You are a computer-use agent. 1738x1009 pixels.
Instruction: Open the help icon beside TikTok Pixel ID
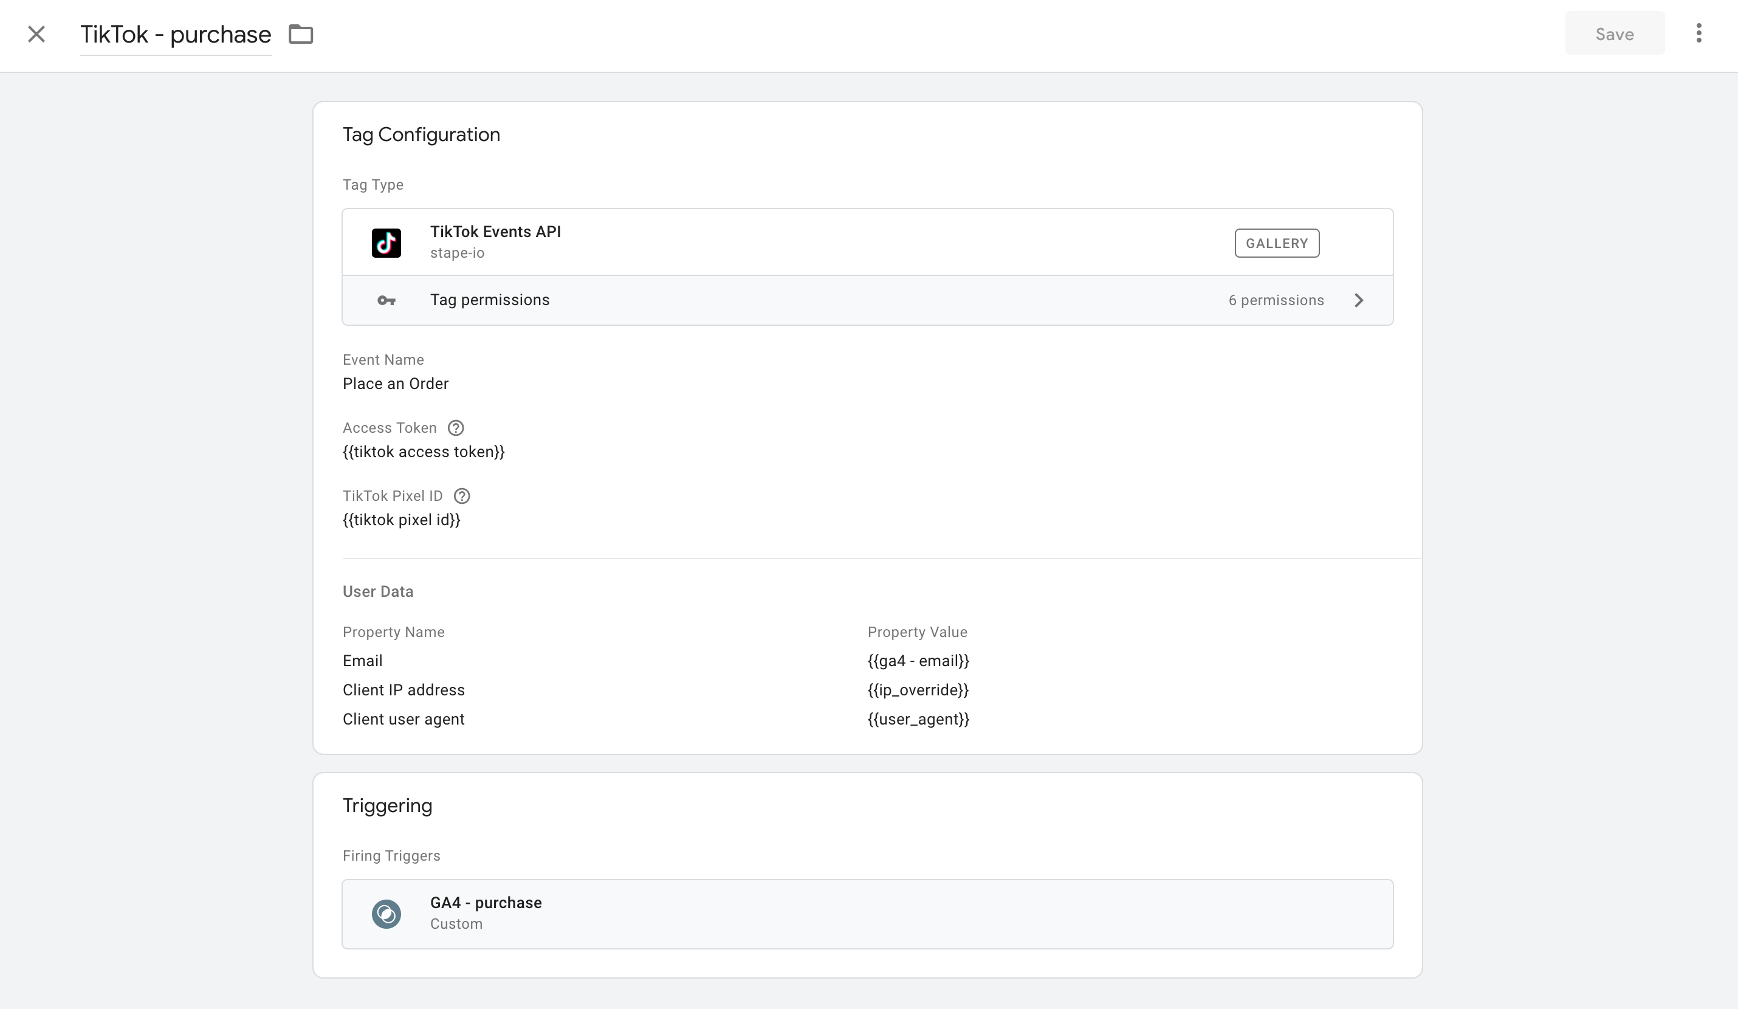coord(462,496)
